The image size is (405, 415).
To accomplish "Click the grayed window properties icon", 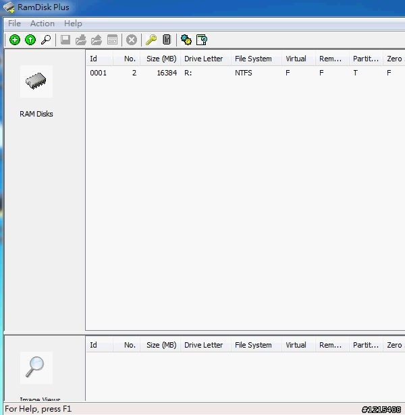I will point(112,40).
